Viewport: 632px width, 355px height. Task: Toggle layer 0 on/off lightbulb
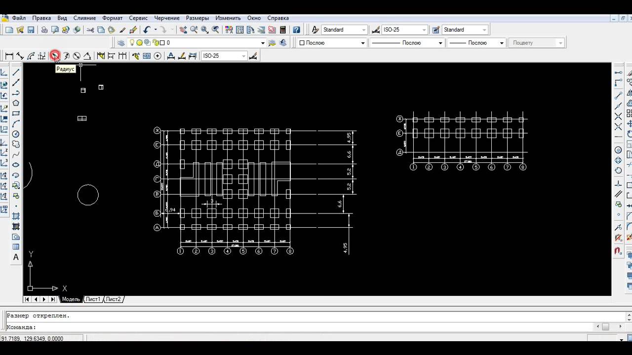coord(132,43)
